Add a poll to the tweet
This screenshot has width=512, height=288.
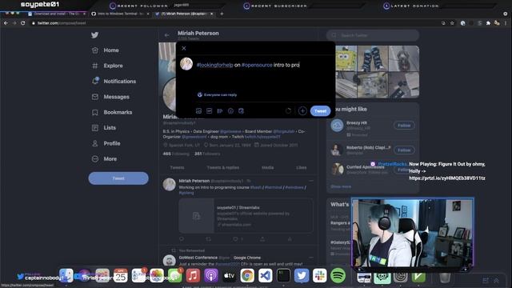(220, 111)
